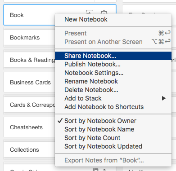
Task: Click share icon on Book notebook
Action: 90,12
